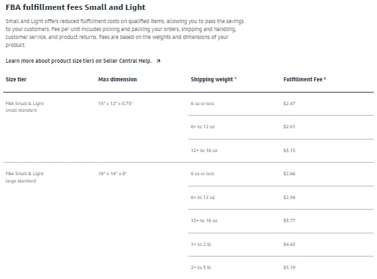Screen dimensions: 377x279
Task: Select the FBA Small & Light large standard cell
Action: (24, 177)
